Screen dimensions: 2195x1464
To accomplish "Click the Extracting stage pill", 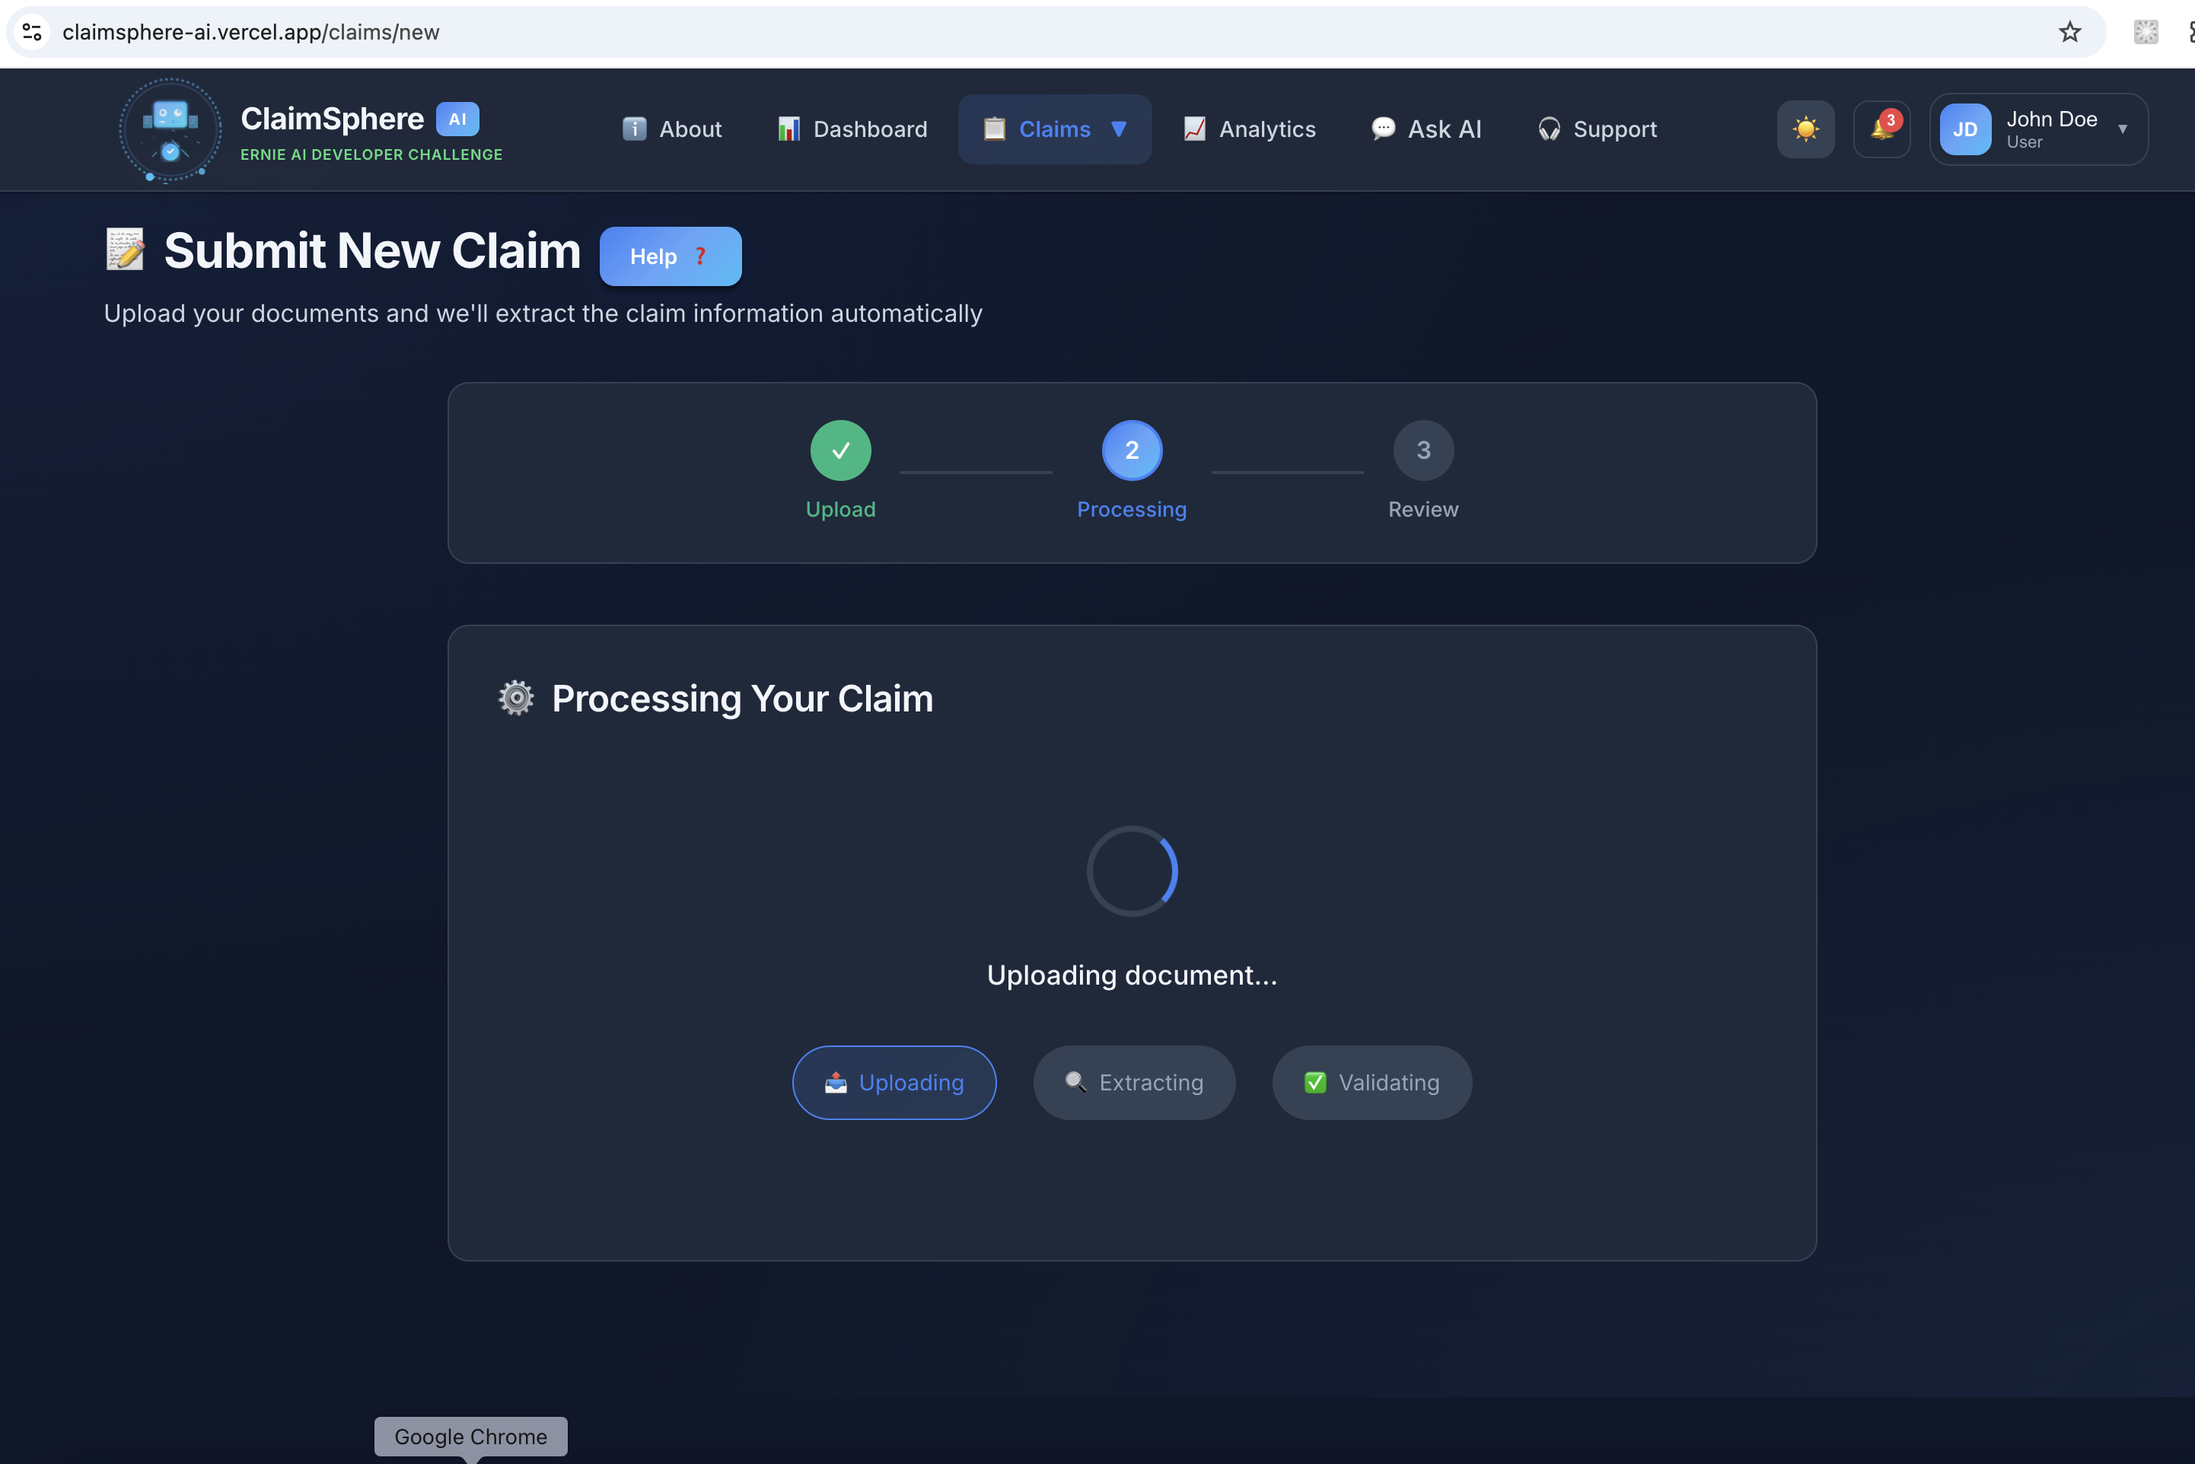I will [1133, 1082].
